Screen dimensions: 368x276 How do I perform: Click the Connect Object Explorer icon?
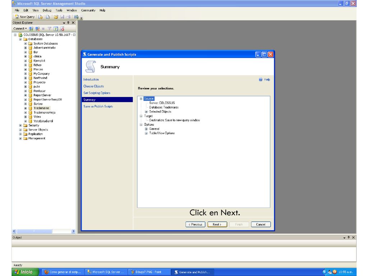click(x=31, y=29)
